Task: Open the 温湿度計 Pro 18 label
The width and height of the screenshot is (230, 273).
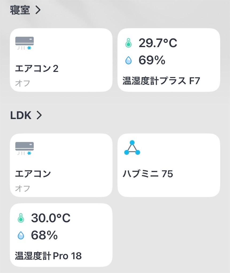Action: [48, 256]
